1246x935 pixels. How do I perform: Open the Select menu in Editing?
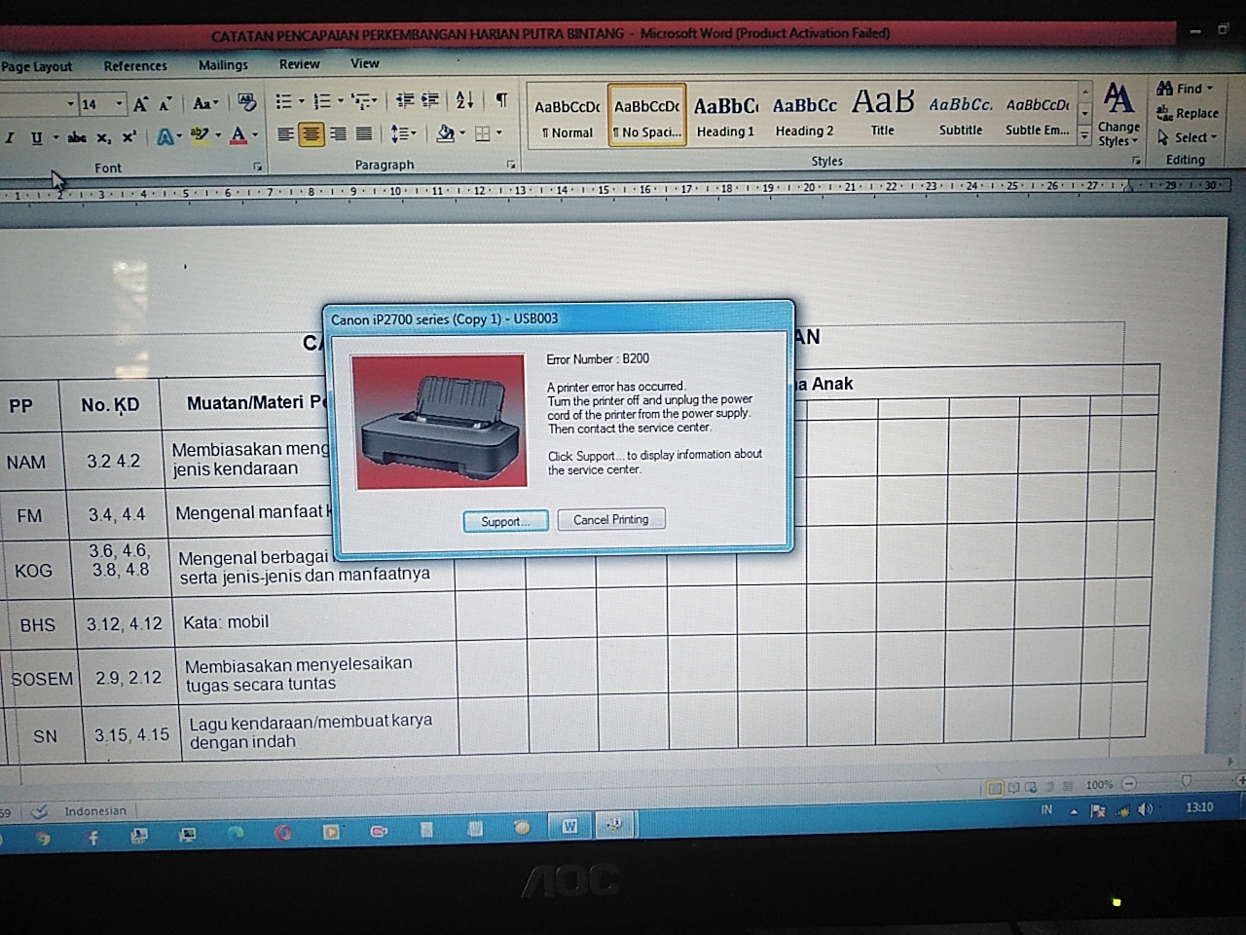[x=1188, y=137]
